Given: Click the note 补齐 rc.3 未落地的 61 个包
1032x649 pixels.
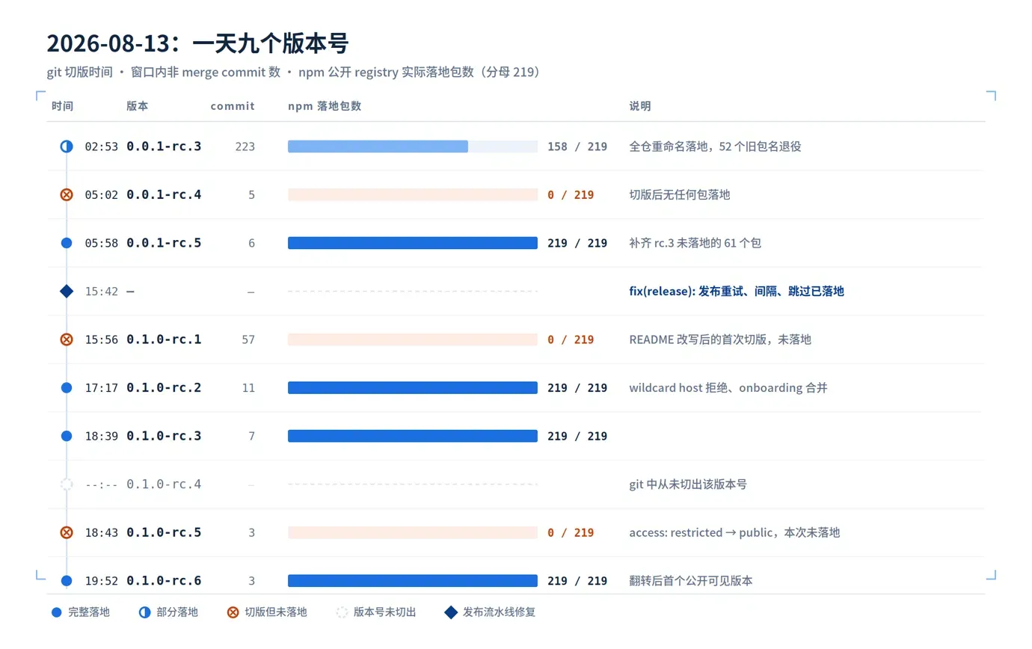Looking at the screenshot, I should (x=695, y=243).
